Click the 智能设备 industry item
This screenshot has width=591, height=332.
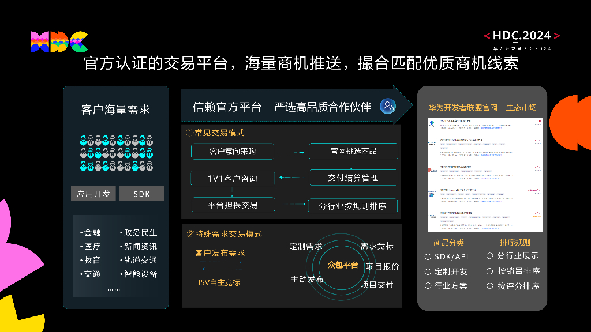pyautogui.click(x=139, y=274)
